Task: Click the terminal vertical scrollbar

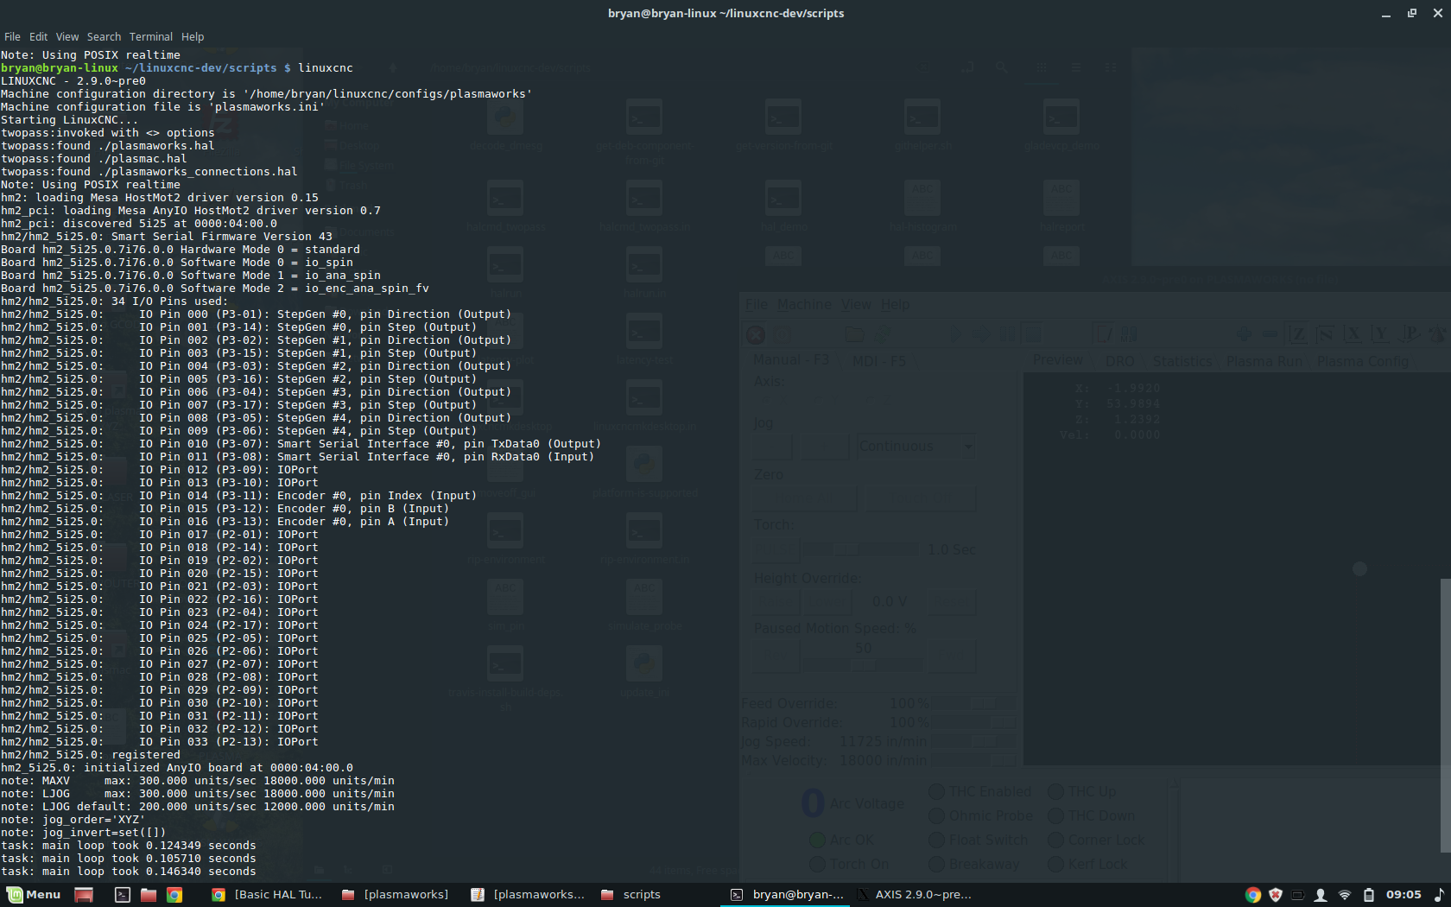Action: pyautogui.click(x=1446, y=715)
